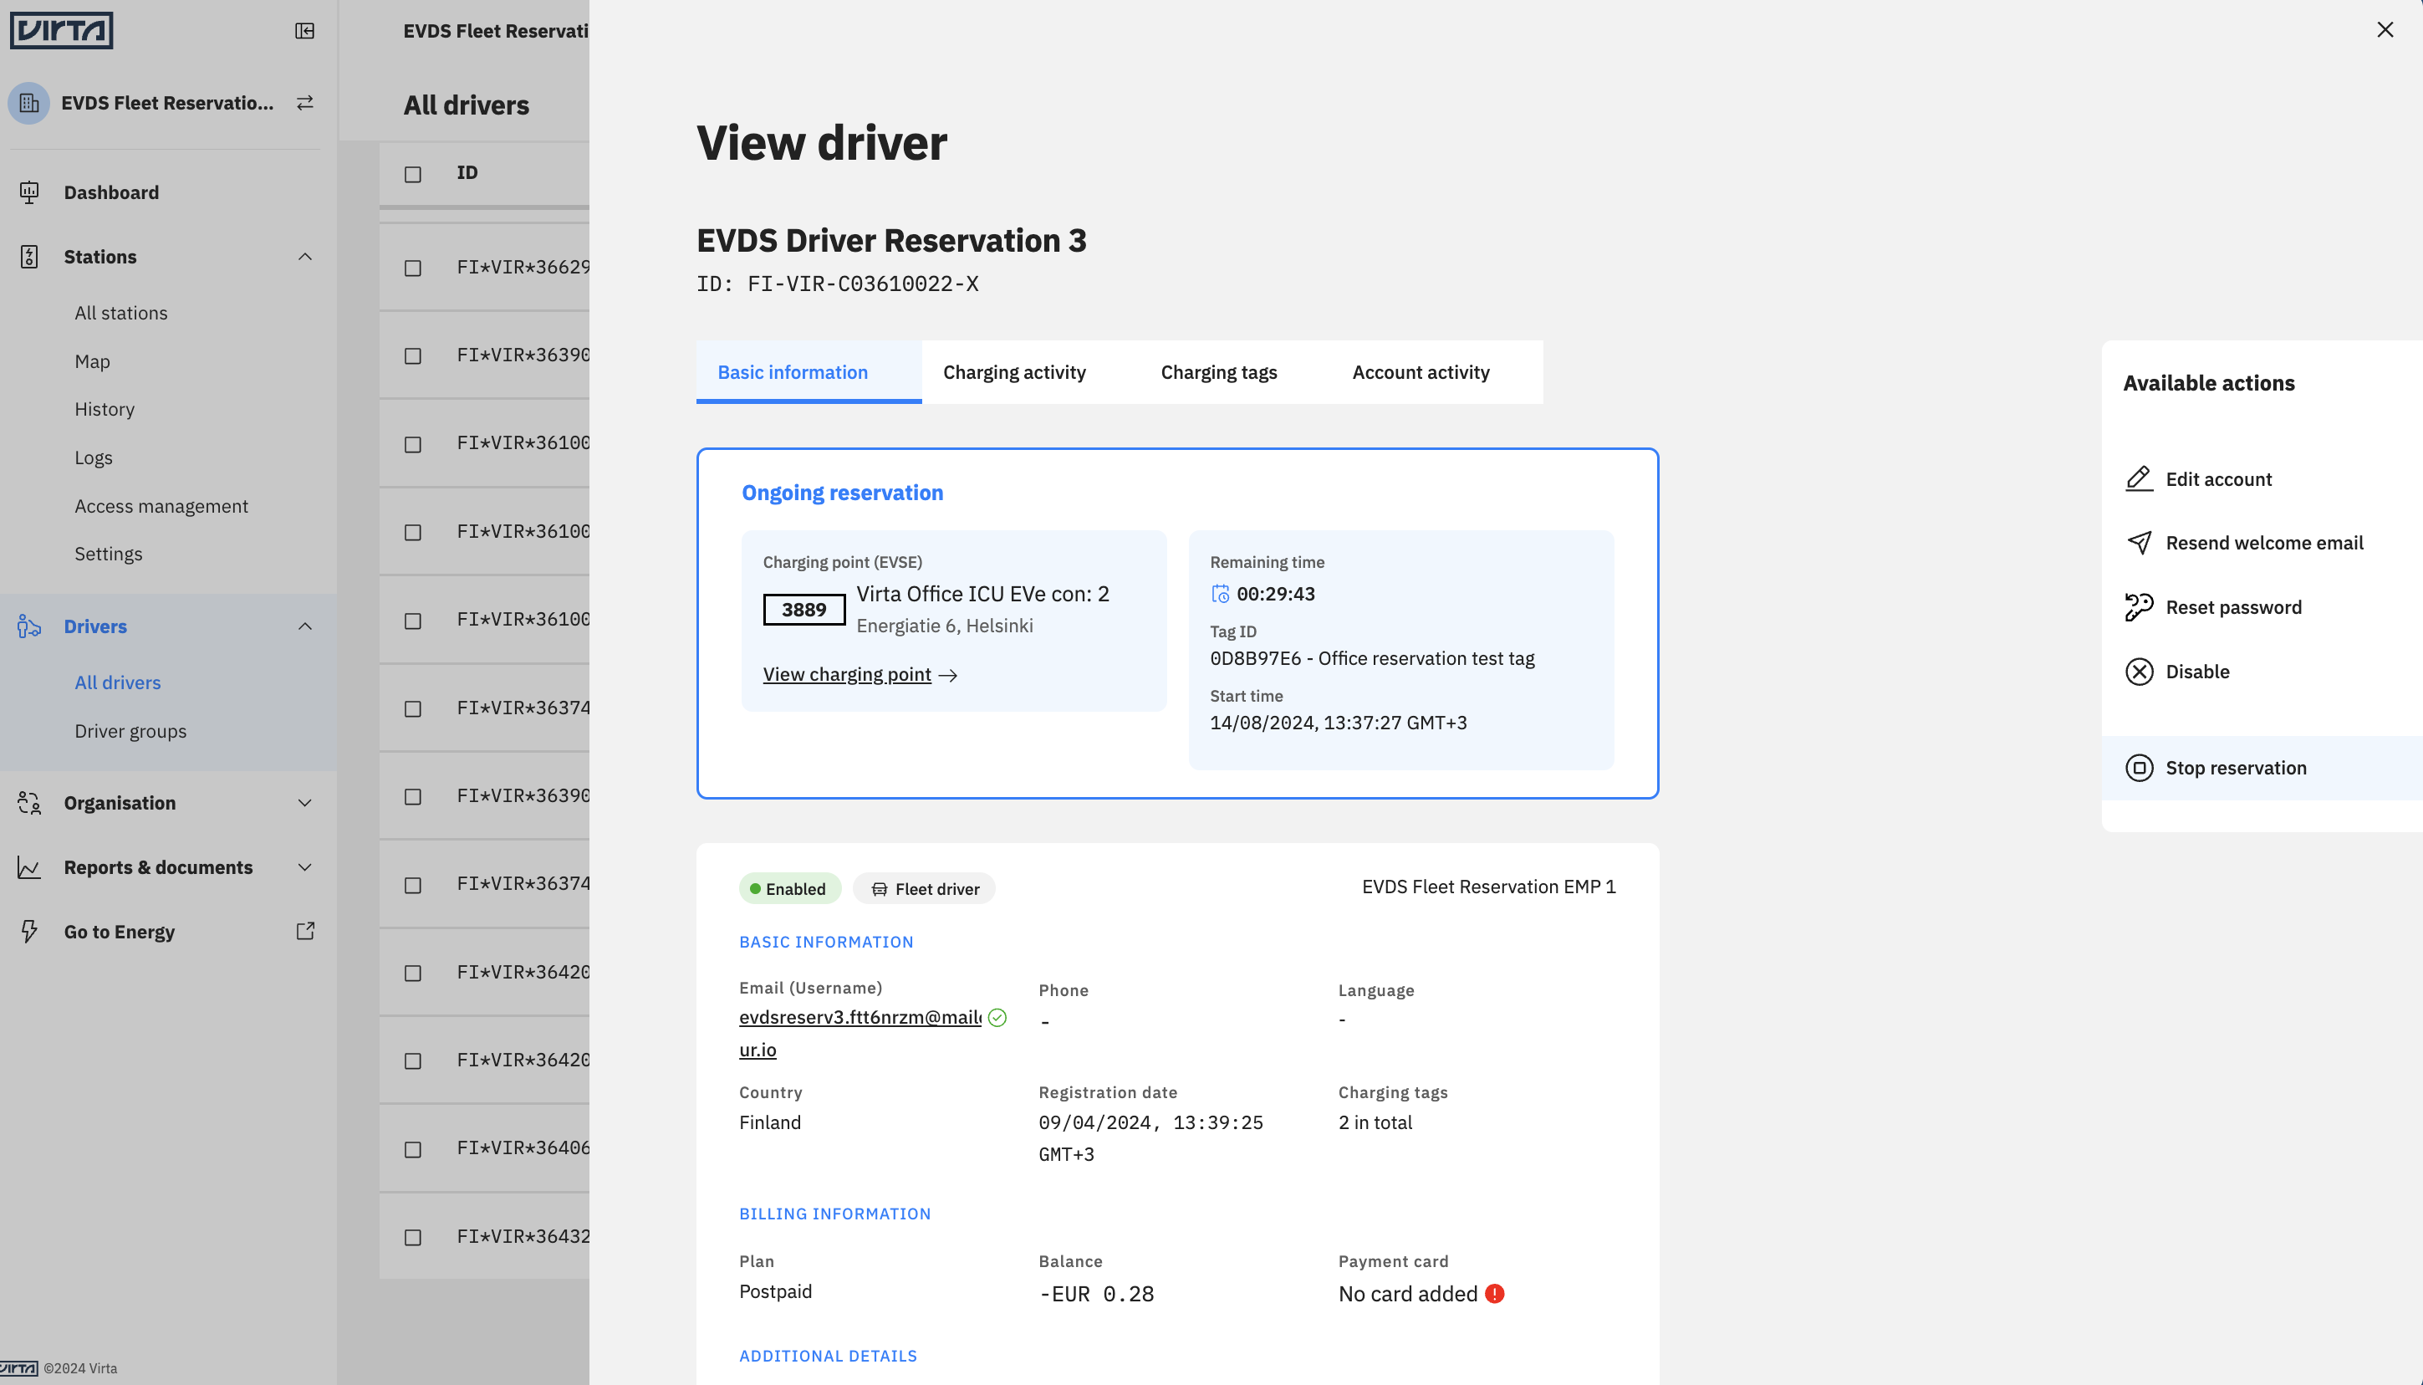Click the verified email checkmark icon
The width and height of the screenshot is (2423, 1385).
click(x=997, y=1018)
